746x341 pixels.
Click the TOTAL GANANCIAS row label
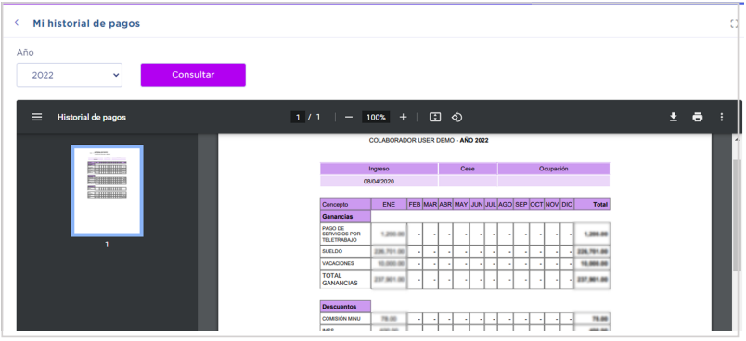coord(345,279)
